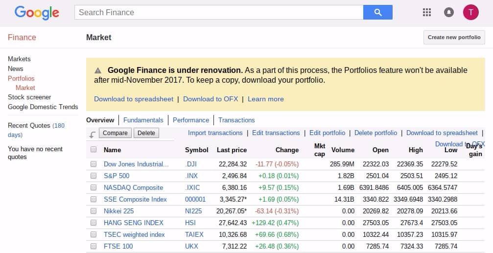Open the Stock screener sidebar link
The height and width of the screenshot is (253, 493).
pos(29,97)
